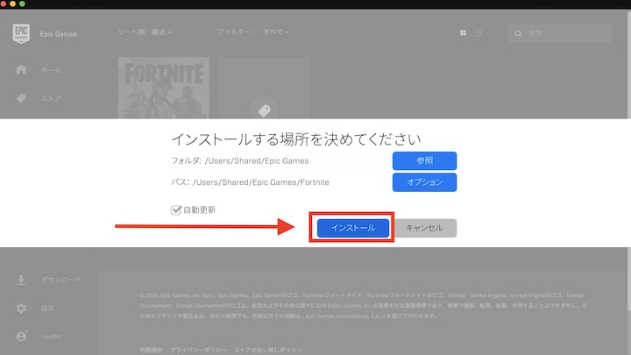Open ホーム in the sidebar
The image size is (631, 355).
pyautogui.click(x=51, y=70)
